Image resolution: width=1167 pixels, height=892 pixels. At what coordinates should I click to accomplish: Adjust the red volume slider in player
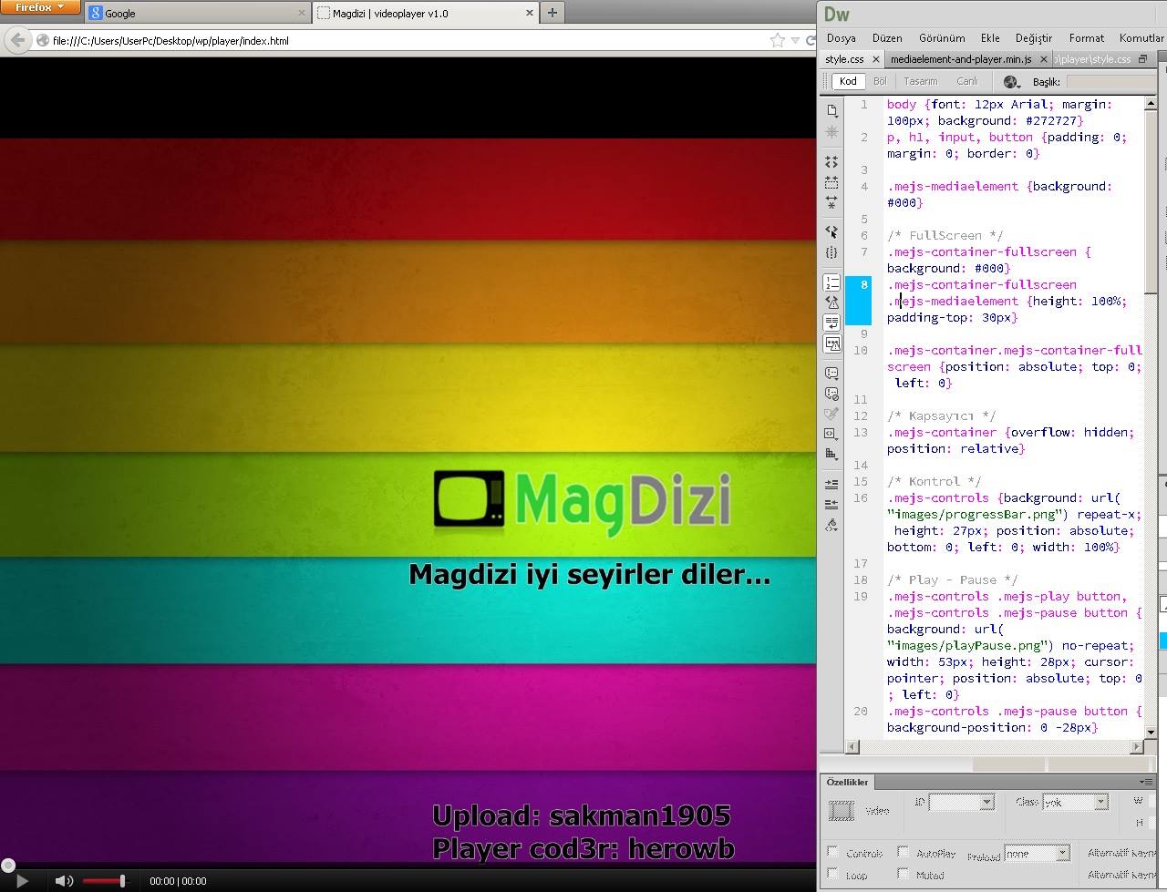click(x=103, y=881)
